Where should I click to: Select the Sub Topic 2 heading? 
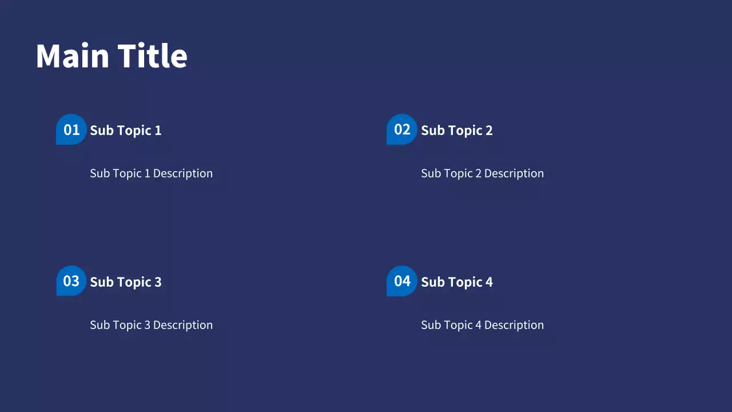click(456, 130)
